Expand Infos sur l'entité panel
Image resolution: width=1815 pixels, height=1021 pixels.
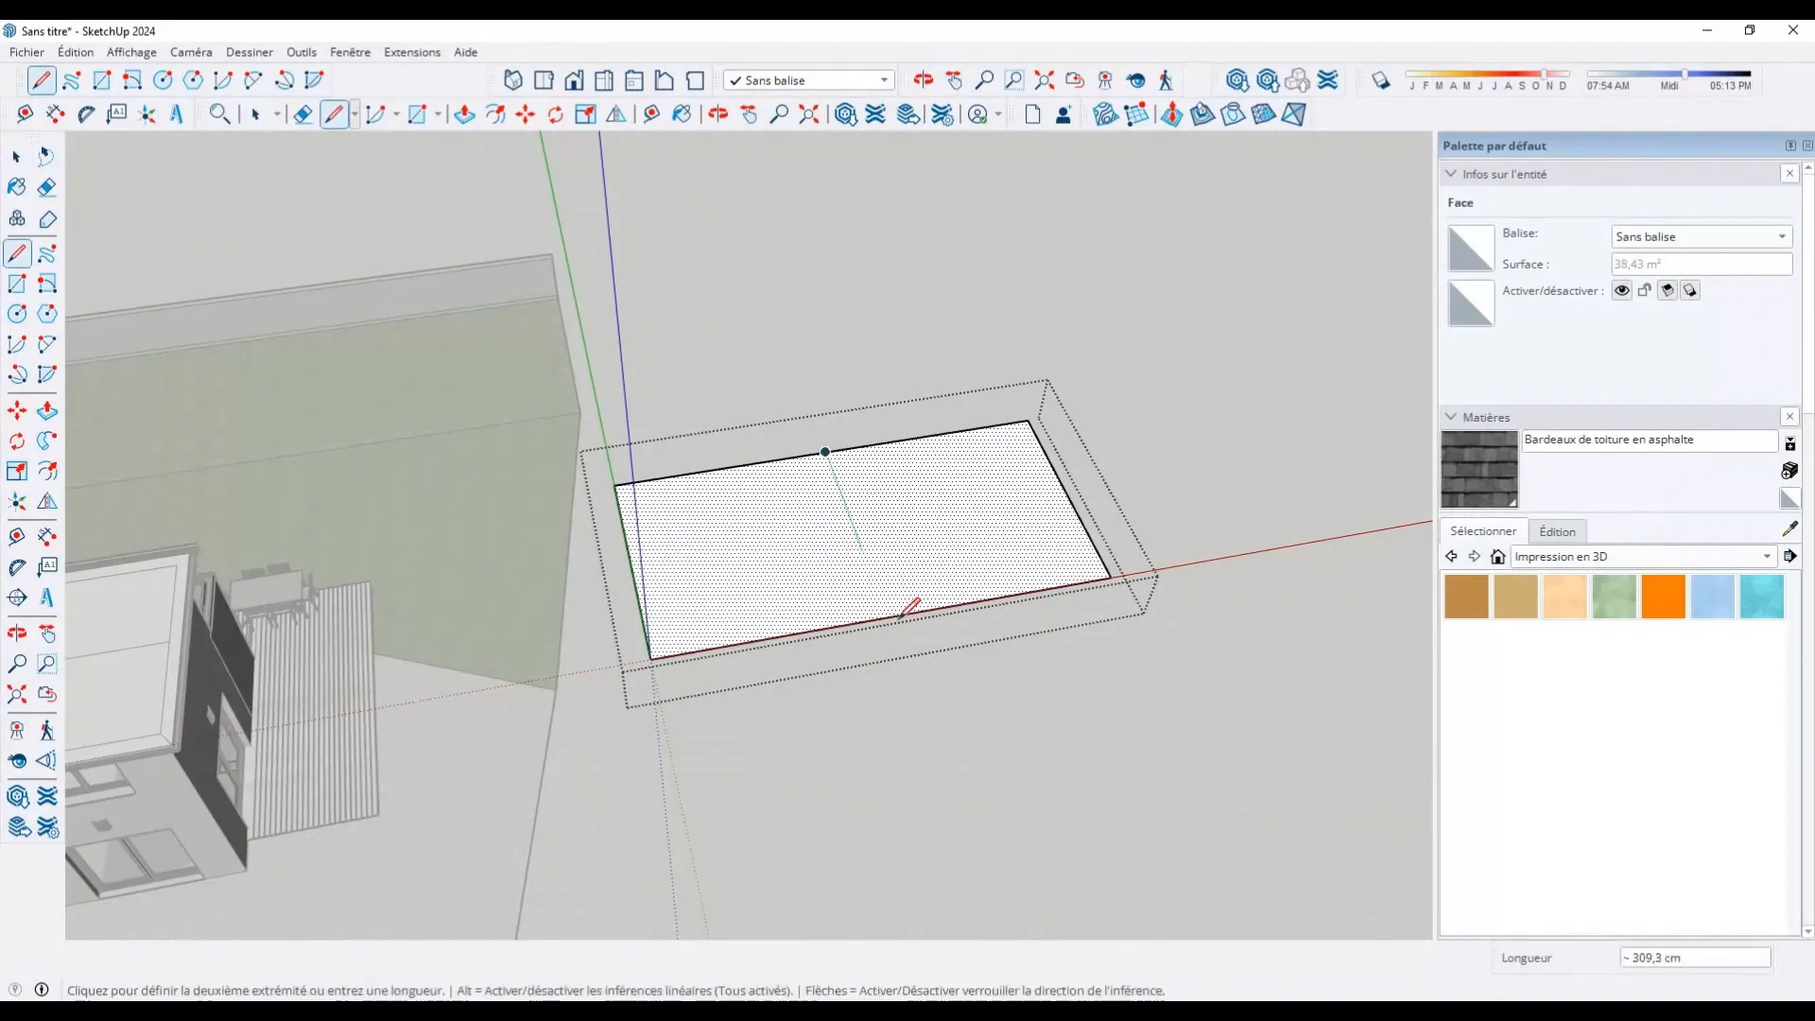click(x=1450, y=173)
